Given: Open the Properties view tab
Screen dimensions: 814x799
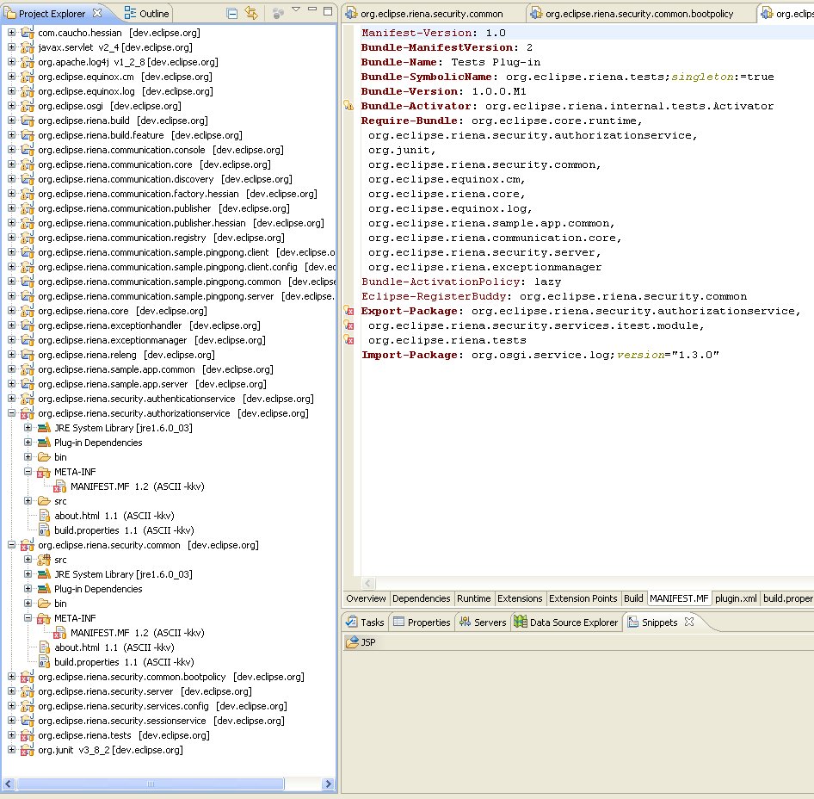Looking at the screenshot, I should click(422, 622).
